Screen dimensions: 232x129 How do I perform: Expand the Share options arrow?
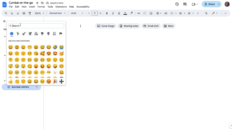[x=219, y=4]
